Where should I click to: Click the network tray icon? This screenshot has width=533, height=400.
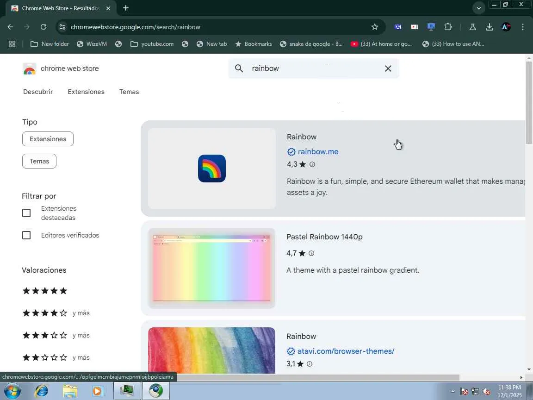[x=475, y=392]
